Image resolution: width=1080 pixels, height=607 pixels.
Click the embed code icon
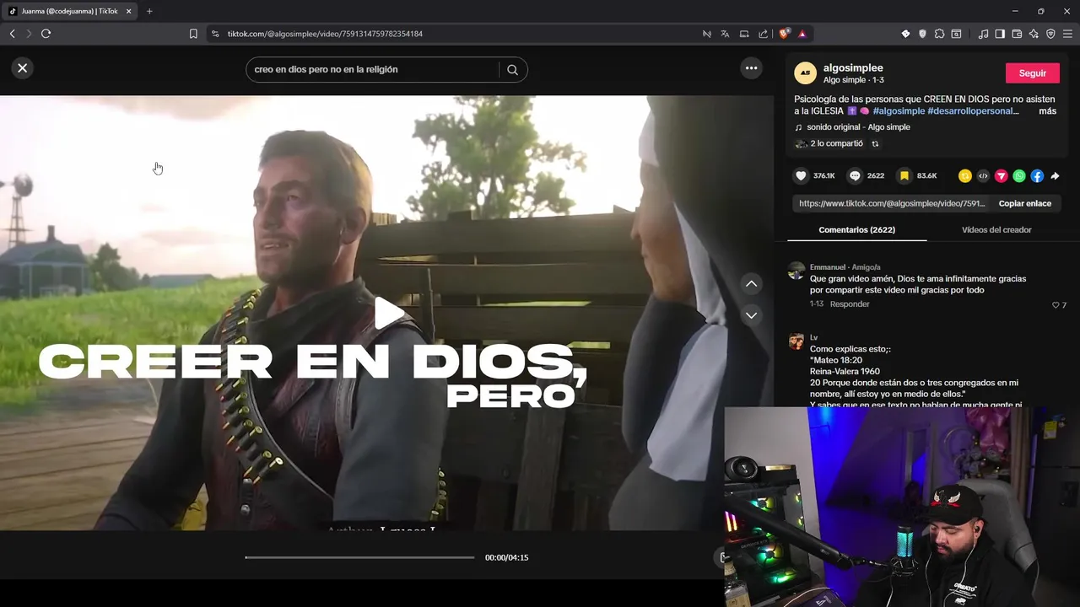coord(983,176)
